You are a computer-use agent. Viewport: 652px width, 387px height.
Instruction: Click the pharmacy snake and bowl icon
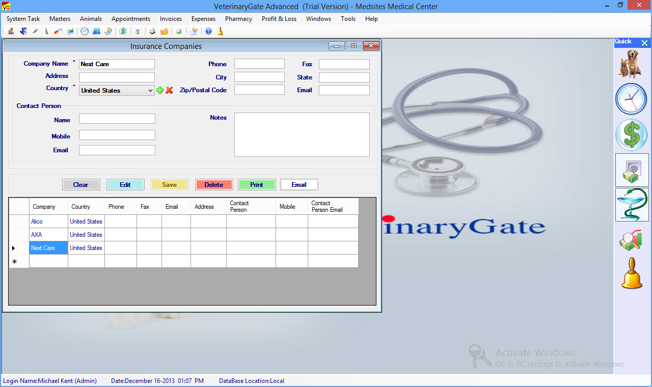coord(632,205)
